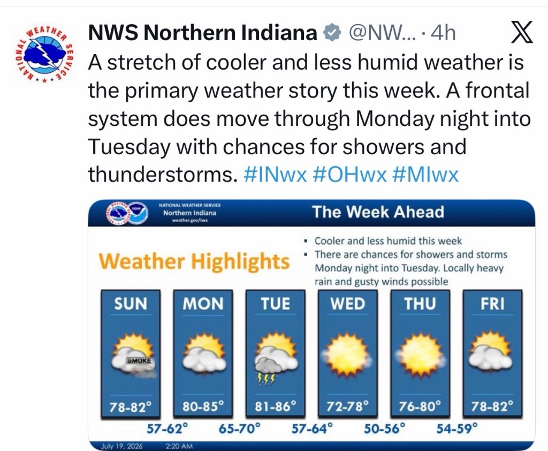
Task: Click the SUN forecast panel header
Action: (x=131, y=303)
